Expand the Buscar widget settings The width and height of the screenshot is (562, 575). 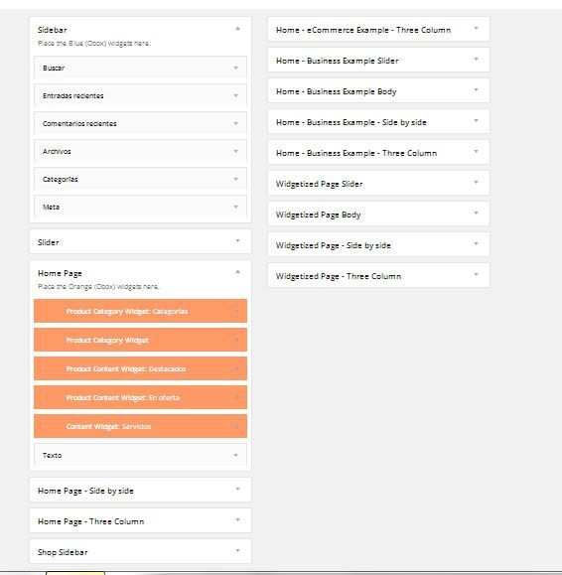pos(235,68)
